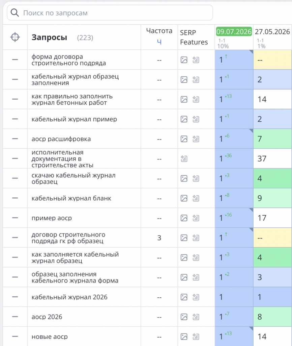
Task: Open query 'скачаю кабельный журнал образец'
Action: coord(73,178)
